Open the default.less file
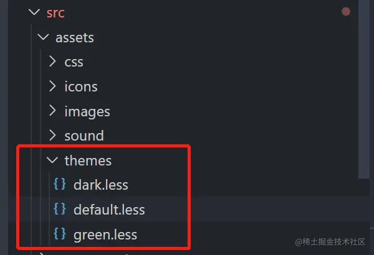This screenshot has height=255, width=374. [x=109, y=210]
